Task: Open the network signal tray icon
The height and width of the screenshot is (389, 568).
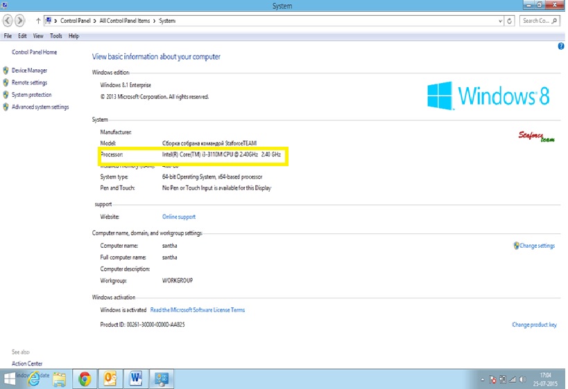Action: click(x=513, y=379)
